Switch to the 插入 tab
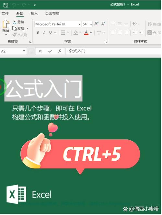Viewport: 162px width, 215px height. [34, 14]
